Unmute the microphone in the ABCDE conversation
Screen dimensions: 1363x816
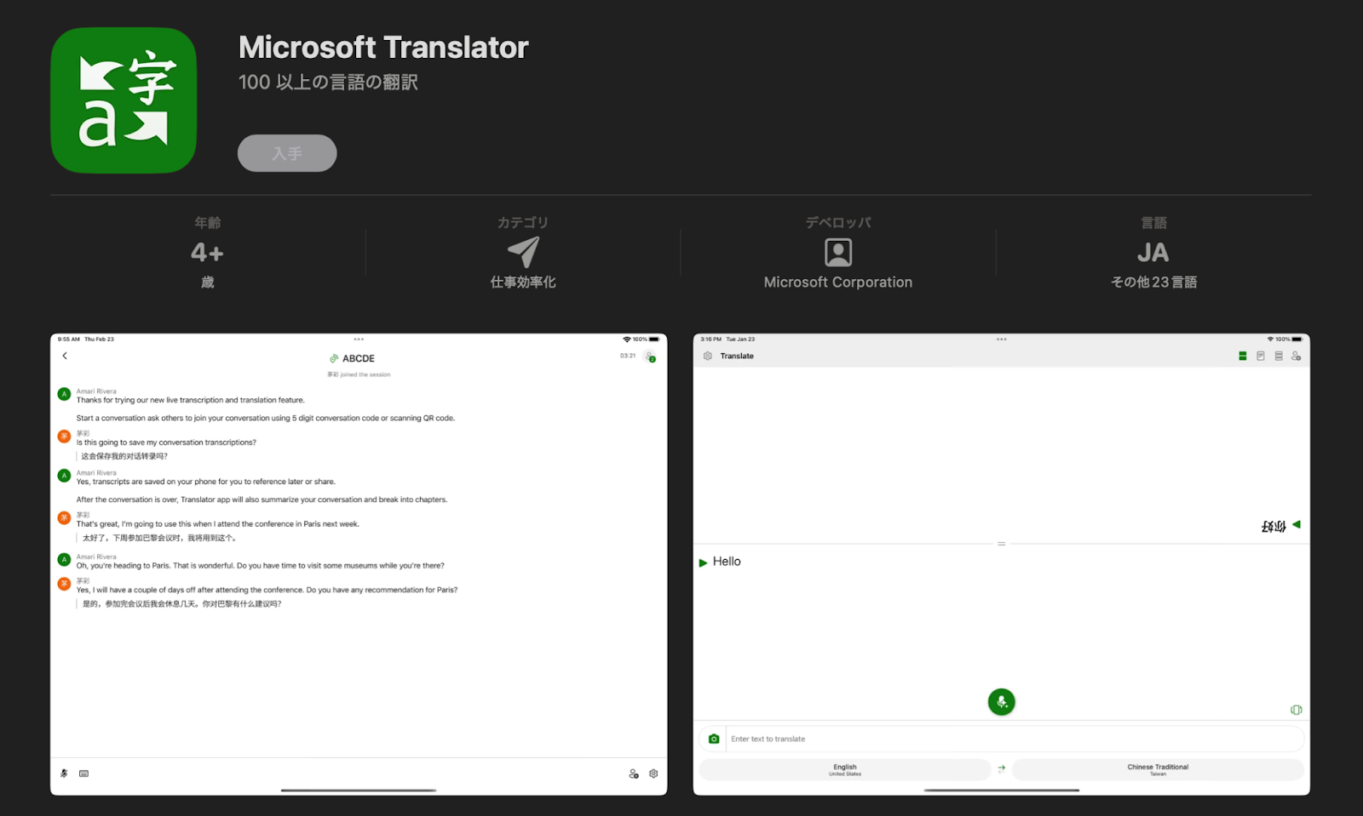(63, 773)
